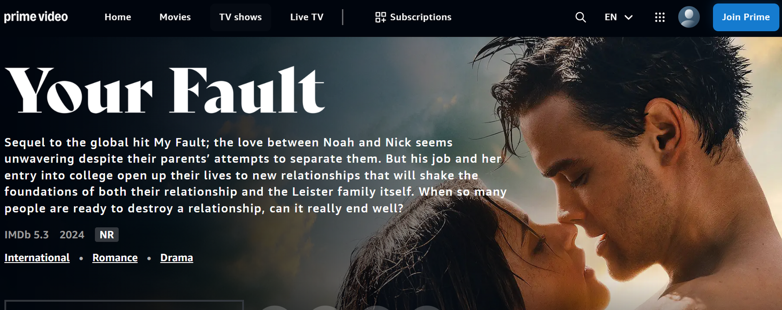The image size is (782, 310).
Task: Click the Prime Video logo
Action: [x=36, y=17]
